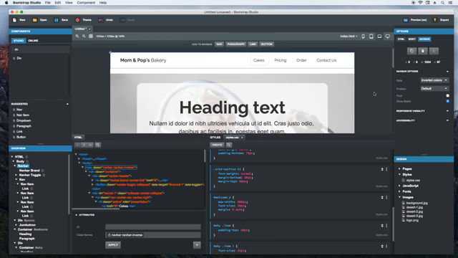Select background.jpg in the Images list

pyautogui.click(x=416, y=203)
